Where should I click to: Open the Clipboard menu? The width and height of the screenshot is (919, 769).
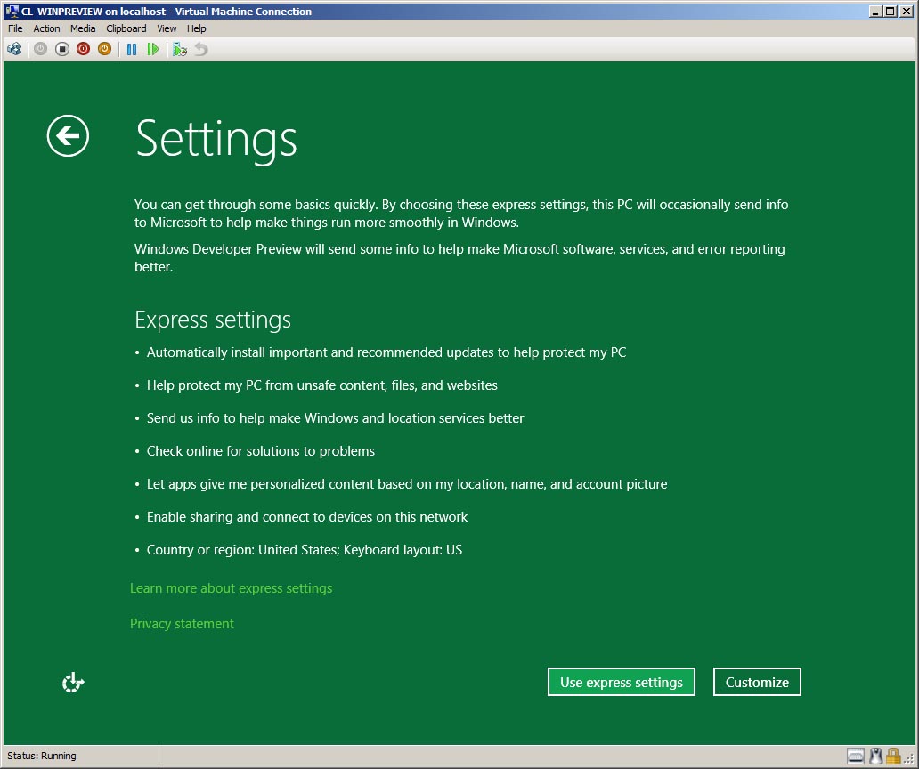click(126, 28)
